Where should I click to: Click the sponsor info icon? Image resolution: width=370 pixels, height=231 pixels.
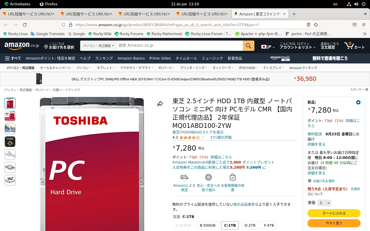click(367, 90)
